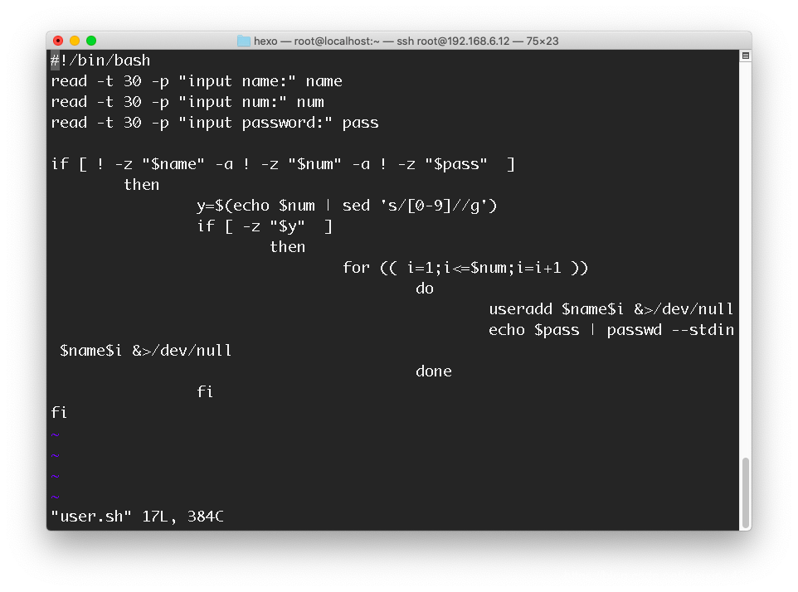Click the "done" keyword
This screenshot has width=798, height=592.
434,371
